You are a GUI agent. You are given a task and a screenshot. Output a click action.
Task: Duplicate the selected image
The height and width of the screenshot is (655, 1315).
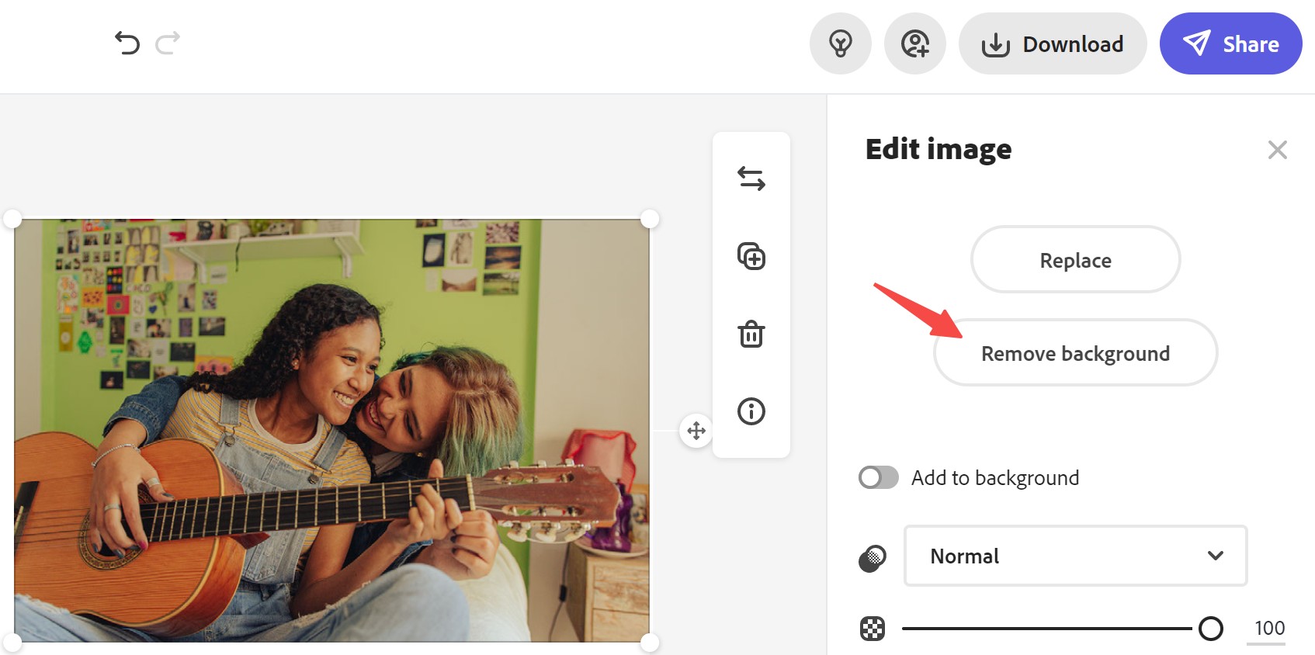751,256
